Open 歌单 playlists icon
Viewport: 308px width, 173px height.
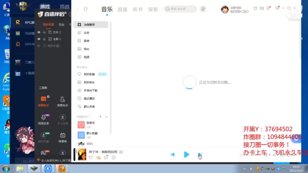click(79, 41)
